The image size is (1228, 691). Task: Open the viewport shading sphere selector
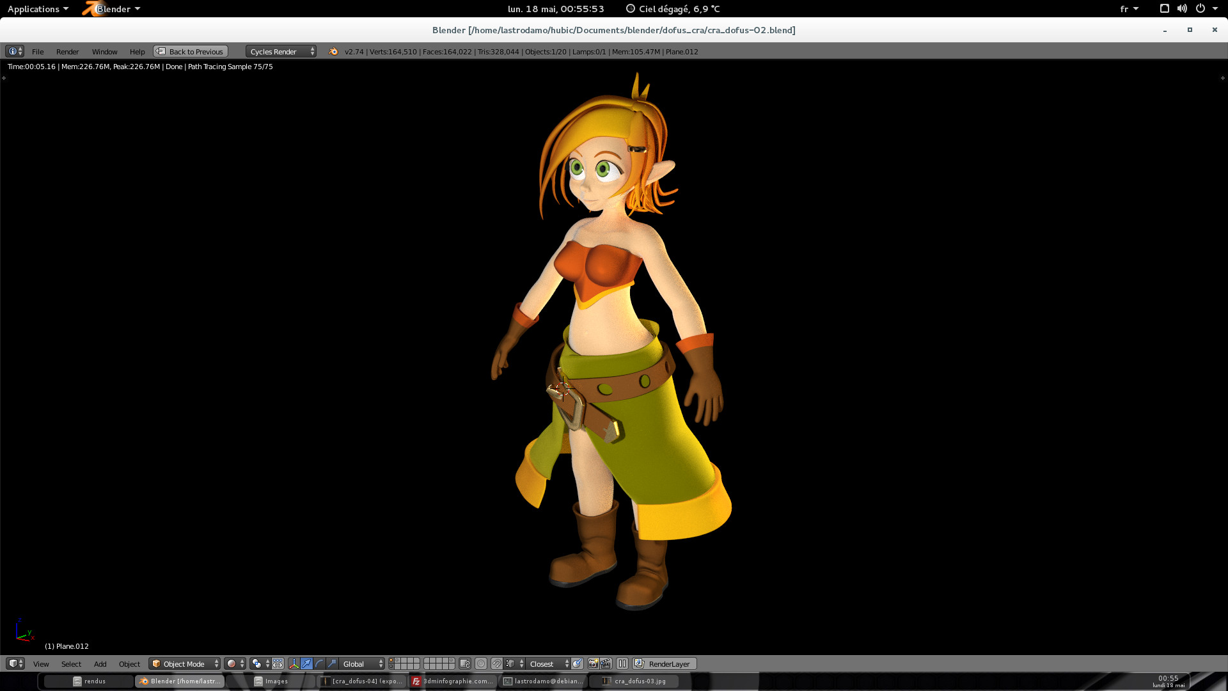pyautogui.click(x=235, y=663)
